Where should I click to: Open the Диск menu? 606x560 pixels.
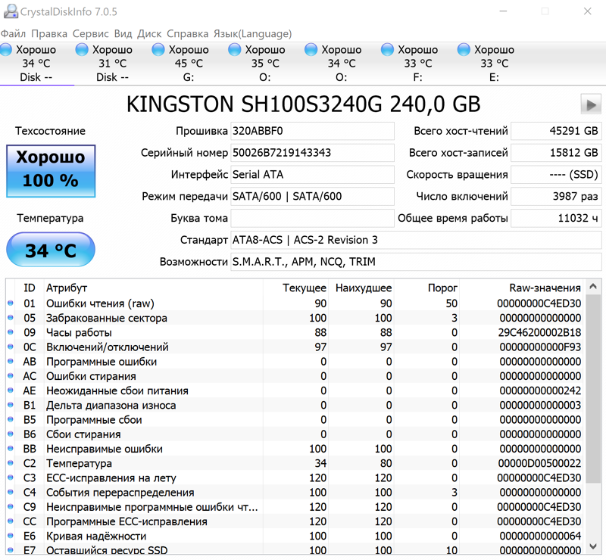pyautogui.click(x=149, y=33)
